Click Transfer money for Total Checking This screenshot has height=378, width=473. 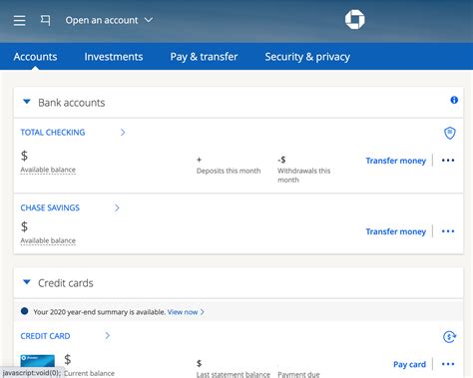tap(396, 161)
